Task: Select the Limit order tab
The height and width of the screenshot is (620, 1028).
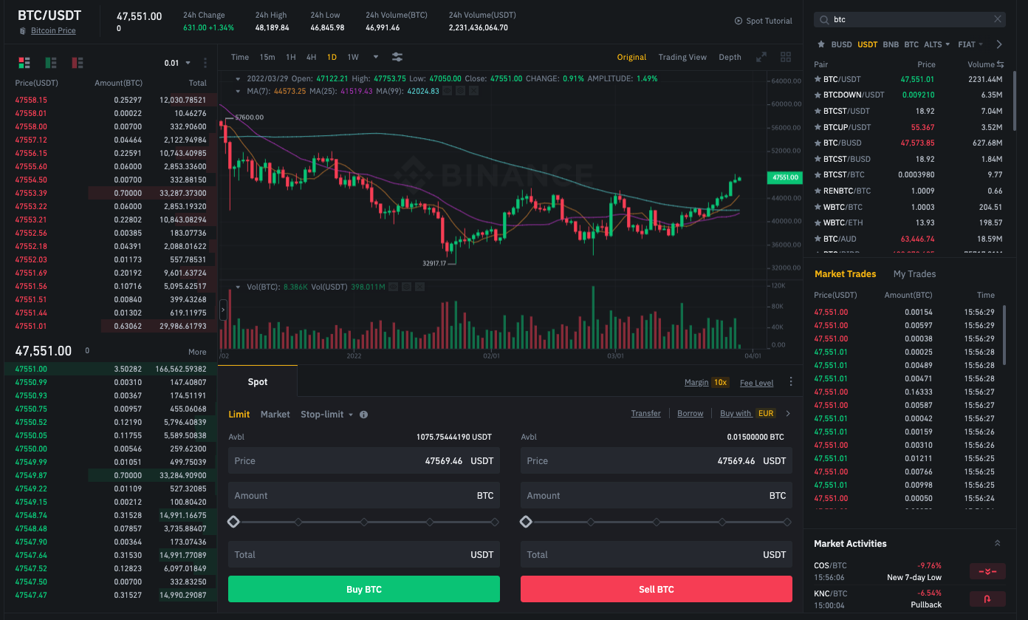Action: tap(239, 415)
